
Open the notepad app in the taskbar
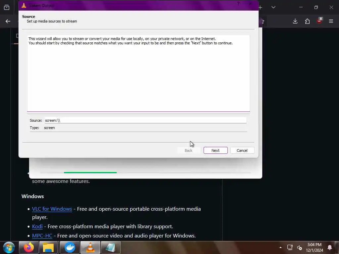(x=111, y=247)
